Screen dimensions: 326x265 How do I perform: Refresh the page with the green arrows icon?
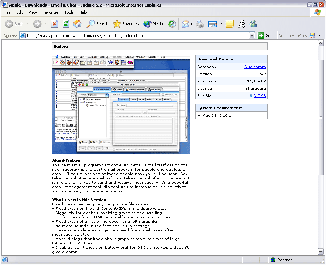click(66, 24)
